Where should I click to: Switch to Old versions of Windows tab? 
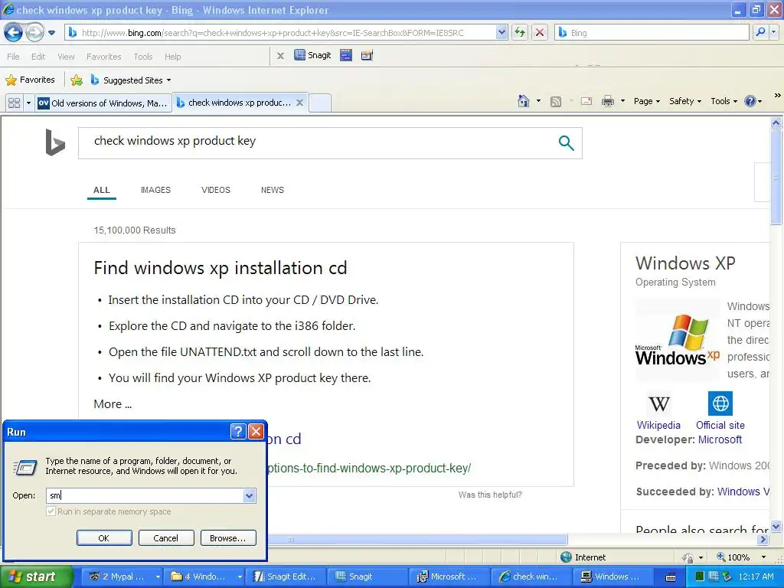tap(103, 103)
